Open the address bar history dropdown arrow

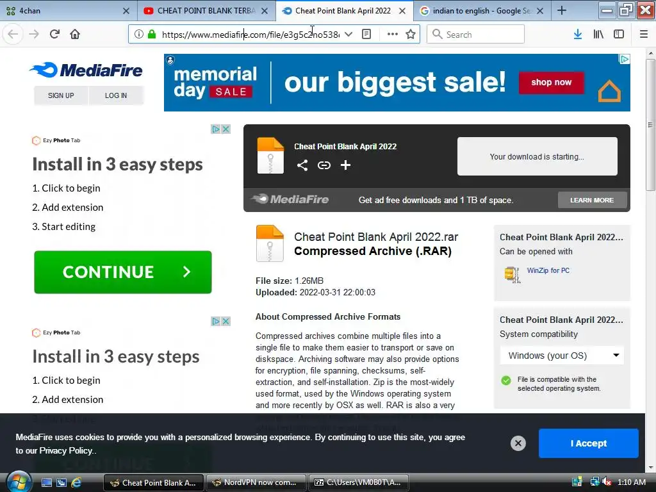tap(348, 35)
